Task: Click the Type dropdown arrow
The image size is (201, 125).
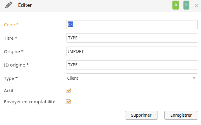Action: pyautogui.click(x=194, y=78)
